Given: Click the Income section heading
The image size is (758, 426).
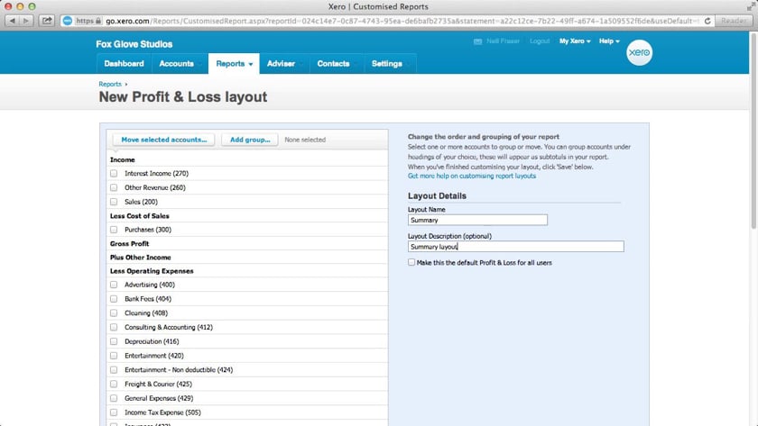Looking at the screenshot, I should (x=123, y=159).
